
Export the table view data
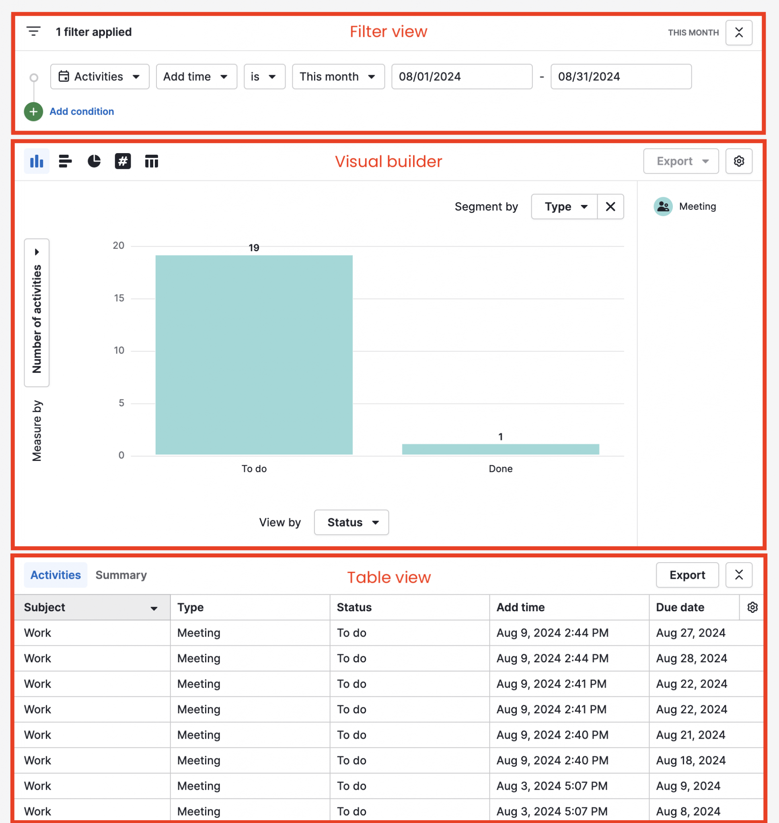(687, 575)
